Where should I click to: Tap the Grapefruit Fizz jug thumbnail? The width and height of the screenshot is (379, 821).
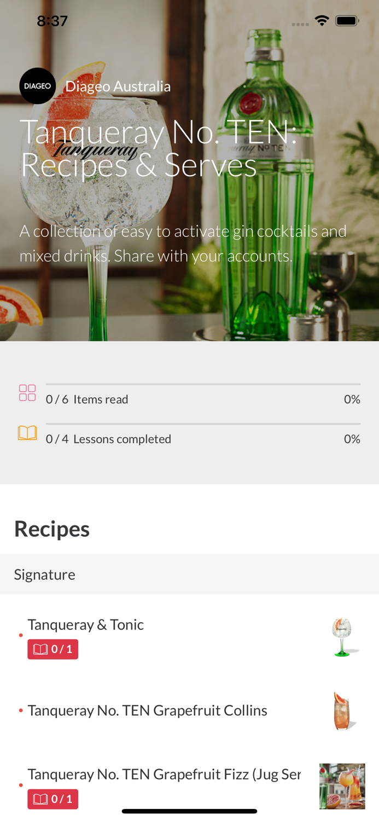(x=342, y=786)
